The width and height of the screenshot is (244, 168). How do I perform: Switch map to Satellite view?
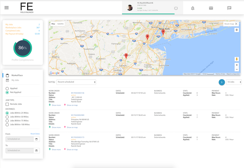60,24
